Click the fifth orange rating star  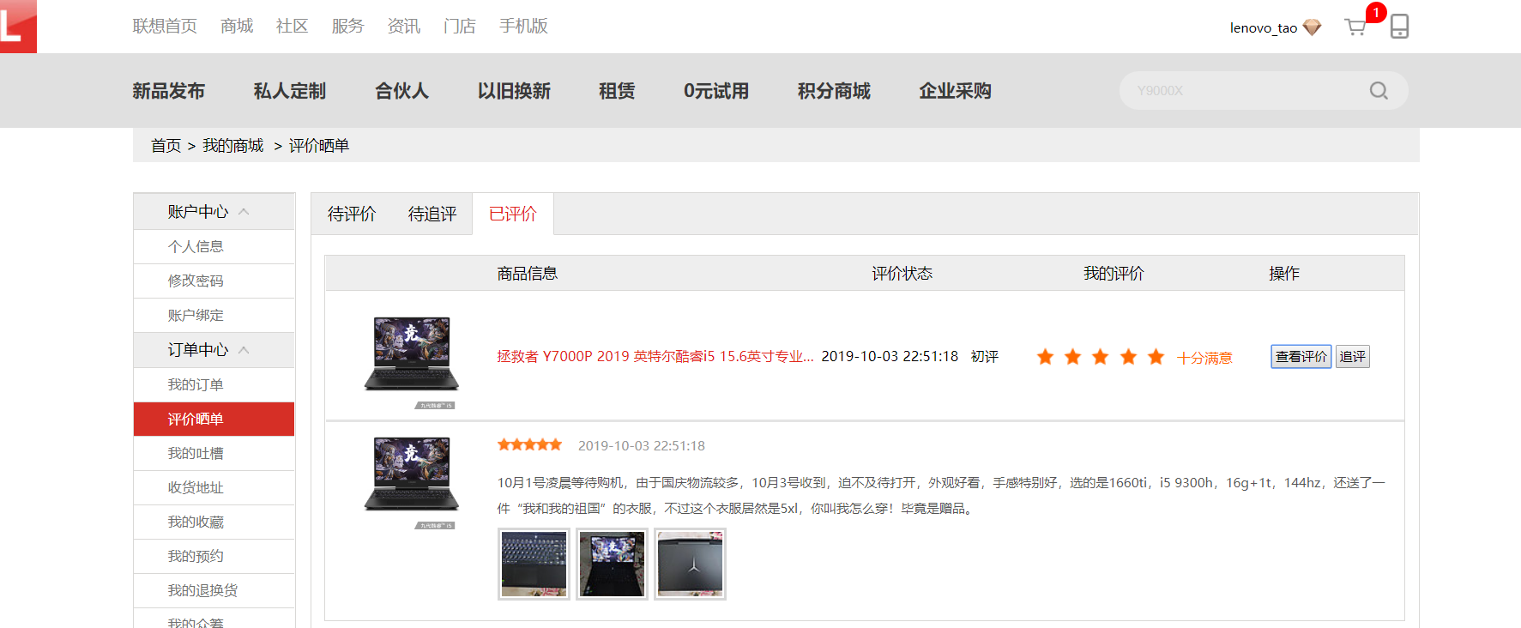(1156, 357)
